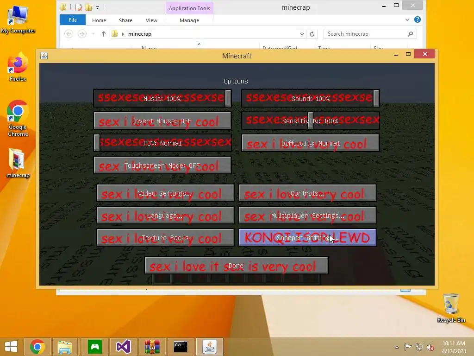The height and width of the screenshot is (356, 474).
Task: Open the green game controller taskbar app
Action: [94, 347]
